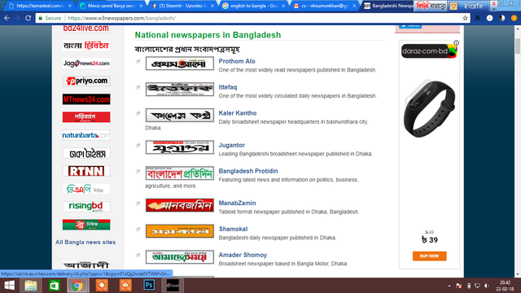Open Dhaka Times sidebar logo
Viewport: 521px width, 293px height.
pyautogui.click(x=86, y=153)
